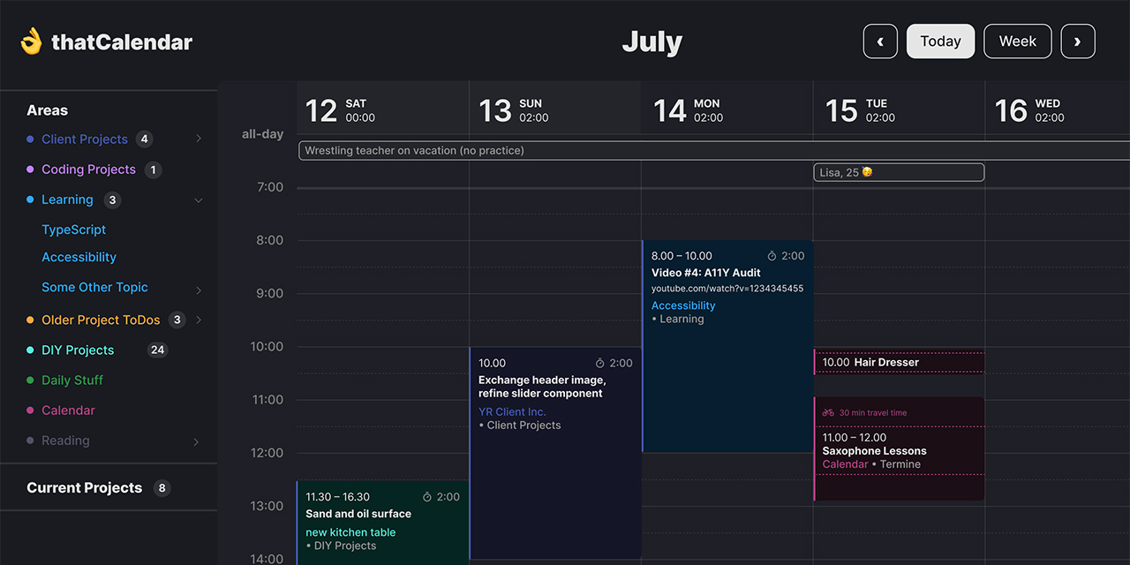Screen dimensions: 1130x565
Task: Select Monday 14 day header
Action: [727, 110]
